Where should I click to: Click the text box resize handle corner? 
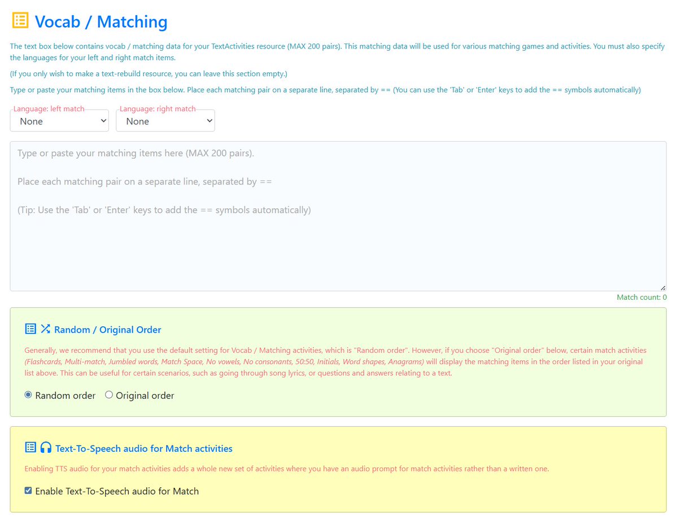[663, 287]
